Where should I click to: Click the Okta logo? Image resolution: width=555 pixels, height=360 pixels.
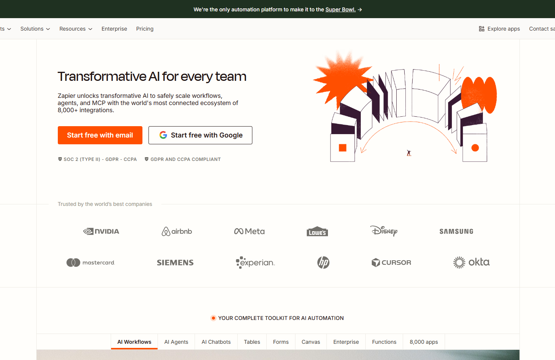click(x=471, y=262)
